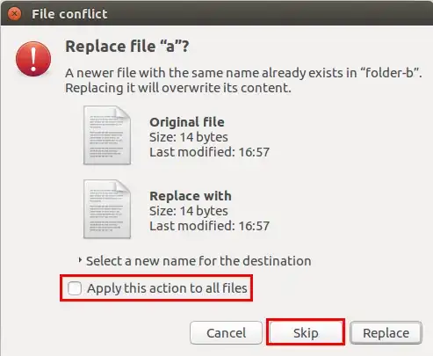Screen dimensions: 433x356
Task: Click the 'Replace with' bold label
Action: pos(191,196)
